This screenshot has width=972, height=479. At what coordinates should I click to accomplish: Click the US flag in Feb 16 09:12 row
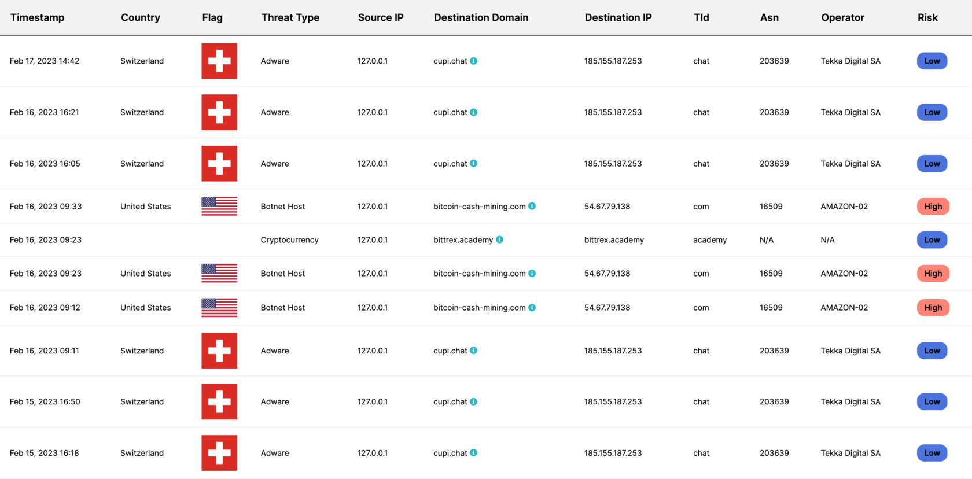click(x=219, y=307)
